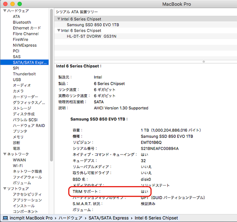Screen dimensions: 237x222
Task: Click S.M.A.R.T. 状況 value 検証済み
Action: pos(148,204)
